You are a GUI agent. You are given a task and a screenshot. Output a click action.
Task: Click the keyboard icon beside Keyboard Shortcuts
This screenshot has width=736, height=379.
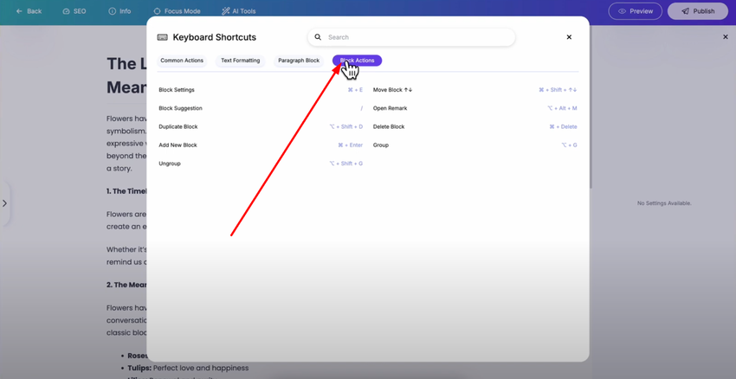[162, 37]
